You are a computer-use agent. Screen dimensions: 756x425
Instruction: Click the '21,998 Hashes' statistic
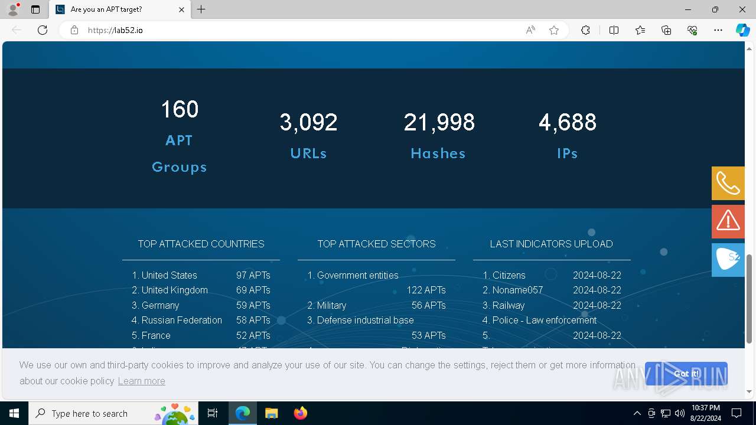point(439,136)
